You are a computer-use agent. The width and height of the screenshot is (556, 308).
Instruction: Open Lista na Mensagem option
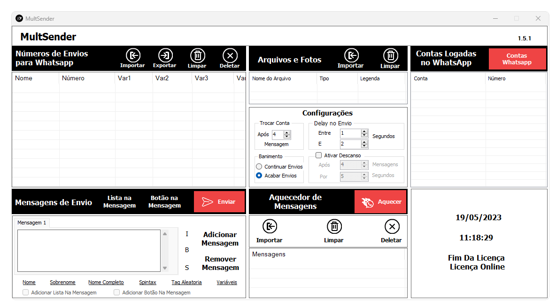coord(119,202)
